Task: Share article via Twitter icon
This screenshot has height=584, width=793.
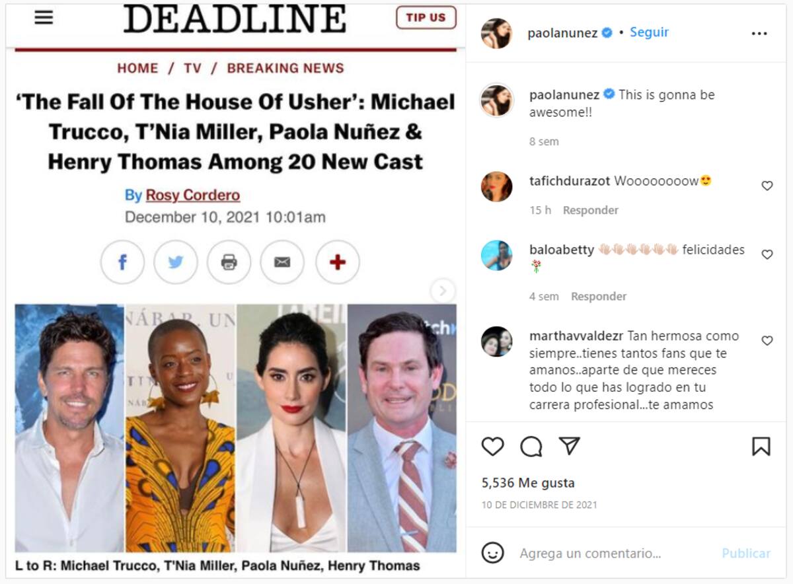Action: click(x=176, y=262)
